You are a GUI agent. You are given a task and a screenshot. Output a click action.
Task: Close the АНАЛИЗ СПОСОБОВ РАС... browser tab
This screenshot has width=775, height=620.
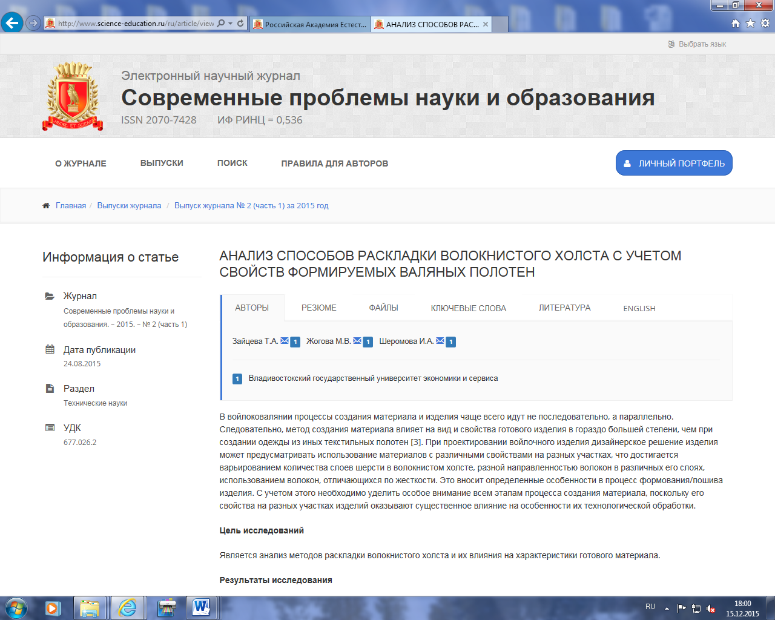(x=486, y=24)
